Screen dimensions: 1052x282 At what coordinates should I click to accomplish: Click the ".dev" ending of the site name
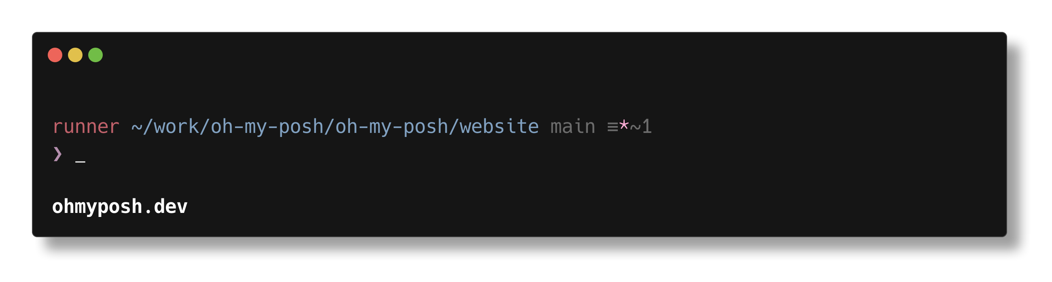(x=165, y=206)
